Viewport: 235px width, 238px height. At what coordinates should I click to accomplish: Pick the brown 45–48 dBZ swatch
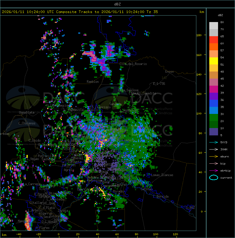tap(214, 75)
